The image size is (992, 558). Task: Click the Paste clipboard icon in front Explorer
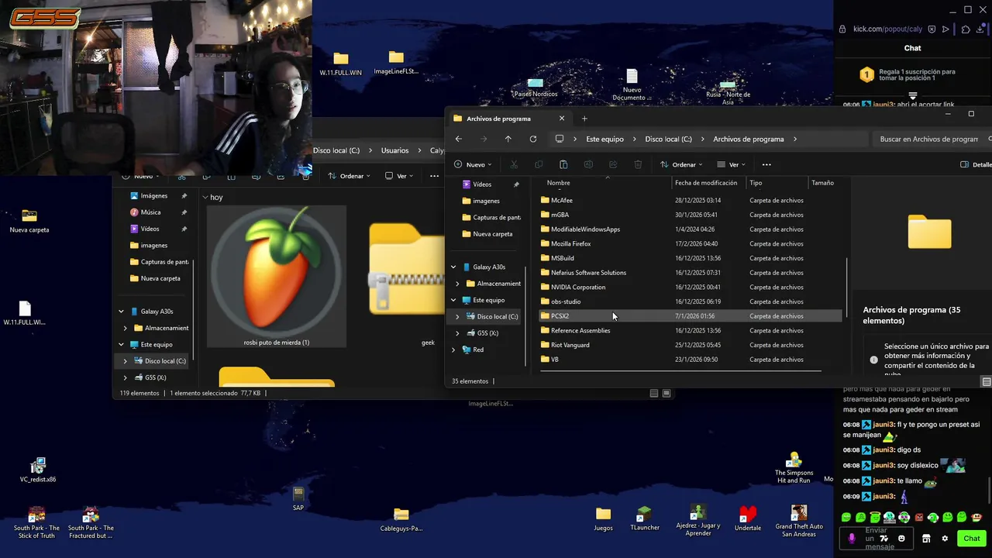(x=563, y=164)
